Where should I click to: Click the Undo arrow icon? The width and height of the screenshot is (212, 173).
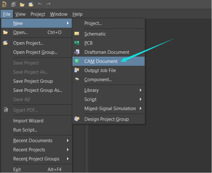pyautogui.click(x=40, y=4)
